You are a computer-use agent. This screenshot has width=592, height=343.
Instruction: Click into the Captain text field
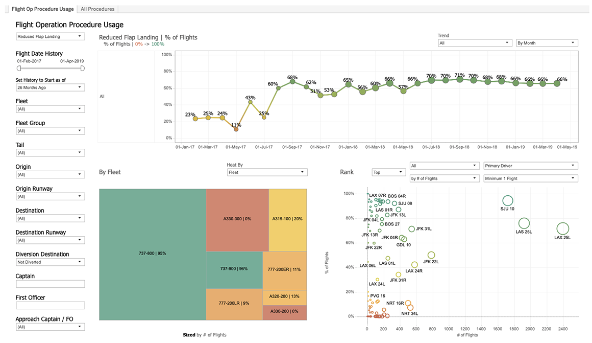coord(50,284)
